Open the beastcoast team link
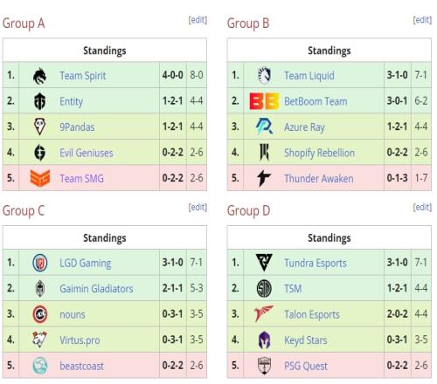The width and height of the screenshot is (437, 384). point(81,366)
